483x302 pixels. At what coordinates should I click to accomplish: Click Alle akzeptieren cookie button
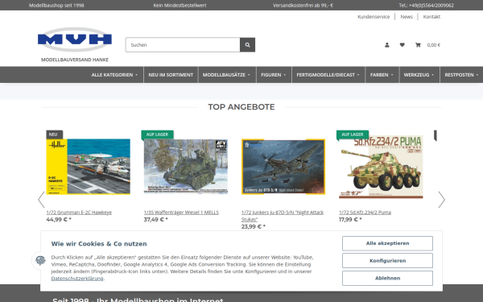tap(387, 243)
